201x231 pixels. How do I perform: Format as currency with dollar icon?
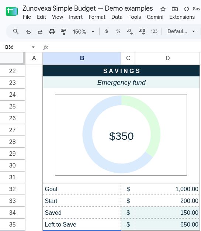point(107,31)
